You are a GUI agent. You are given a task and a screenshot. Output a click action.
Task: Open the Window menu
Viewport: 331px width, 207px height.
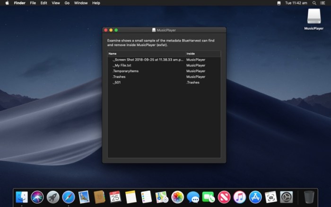click(x=81, y=3)
